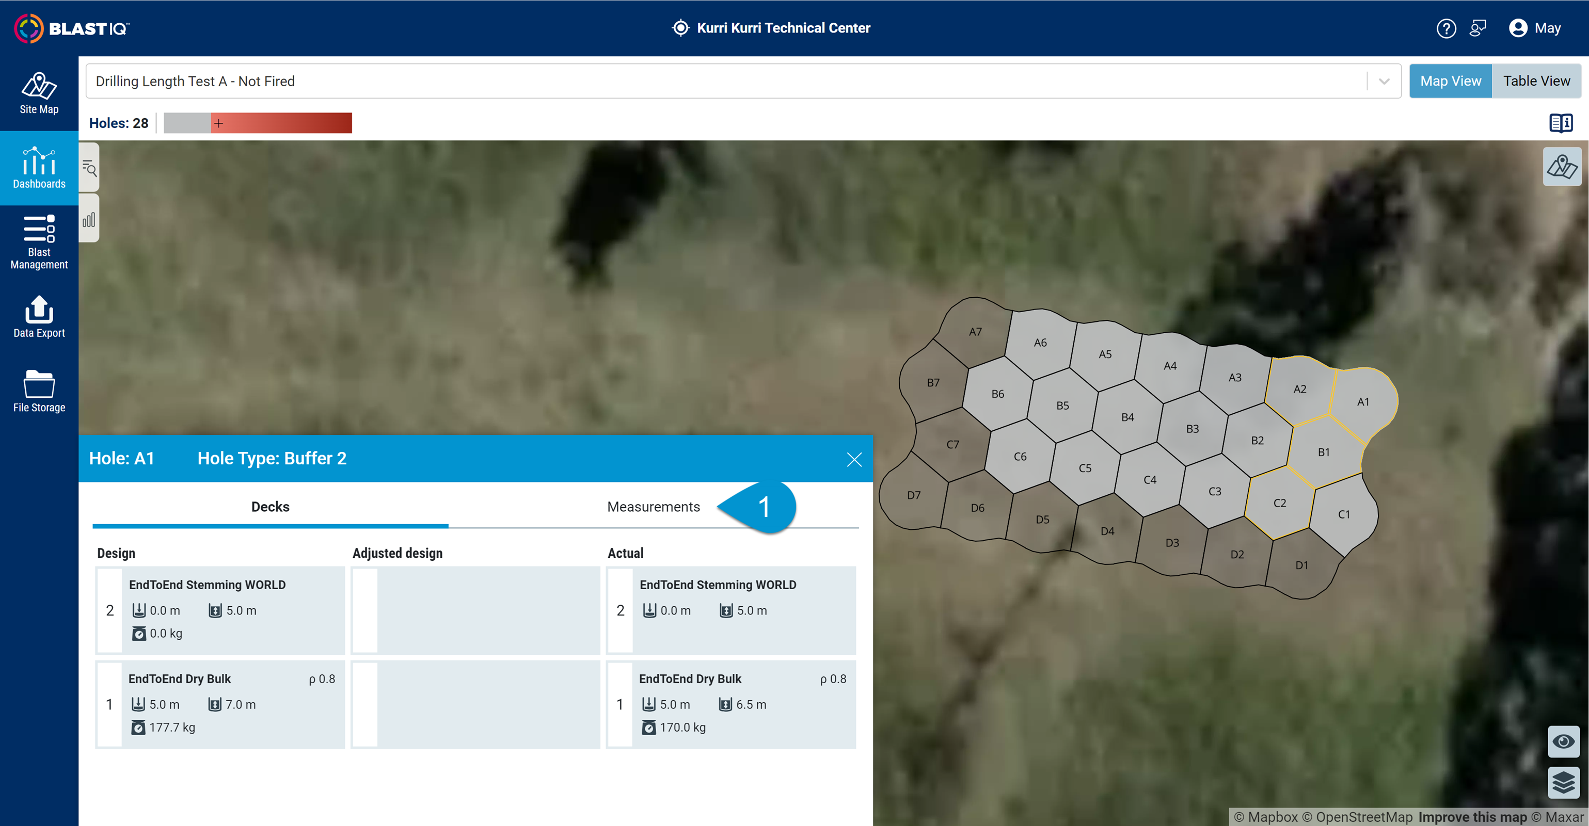Open the OpenStreetMap attribution link

tap(1357, 817)
